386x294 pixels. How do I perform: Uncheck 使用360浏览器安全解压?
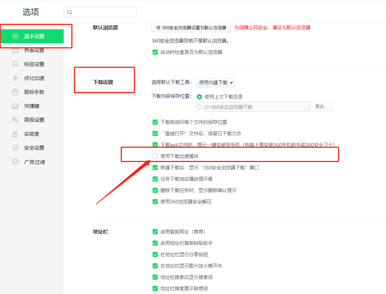tap(155, 202)
